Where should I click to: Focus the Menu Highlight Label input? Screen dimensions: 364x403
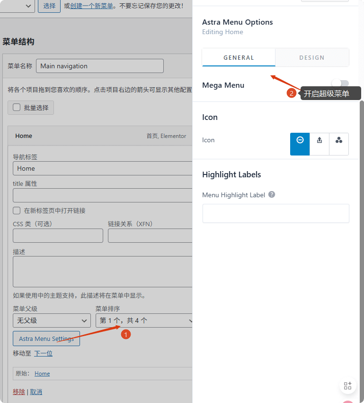click(275, 213)
